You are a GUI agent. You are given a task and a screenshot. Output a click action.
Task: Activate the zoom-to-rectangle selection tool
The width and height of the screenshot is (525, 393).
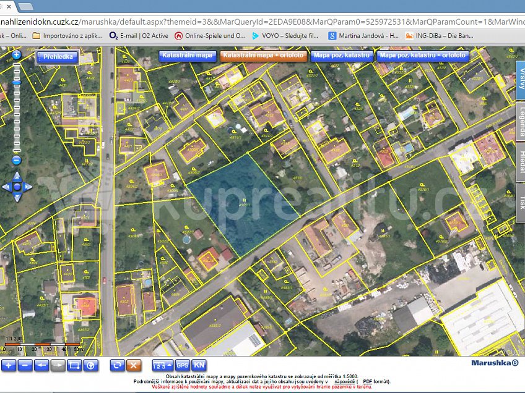pyautogui.click(x=74, y=365)
